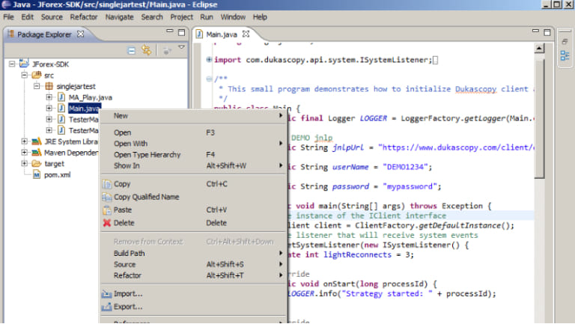The image size is (575, 324).
Task: Choose Copy from the context menu
Action: 122,184
